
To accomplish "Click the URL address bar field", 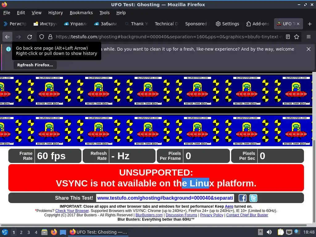I will coord(169,37).
